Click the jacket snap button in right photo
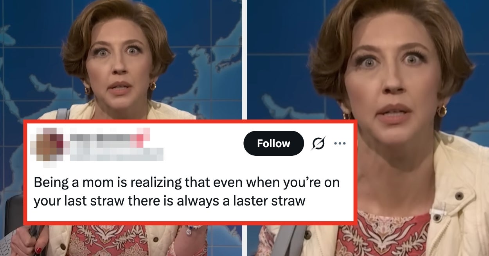The height and width of the screenshot is (256, 489). (458, 196)
